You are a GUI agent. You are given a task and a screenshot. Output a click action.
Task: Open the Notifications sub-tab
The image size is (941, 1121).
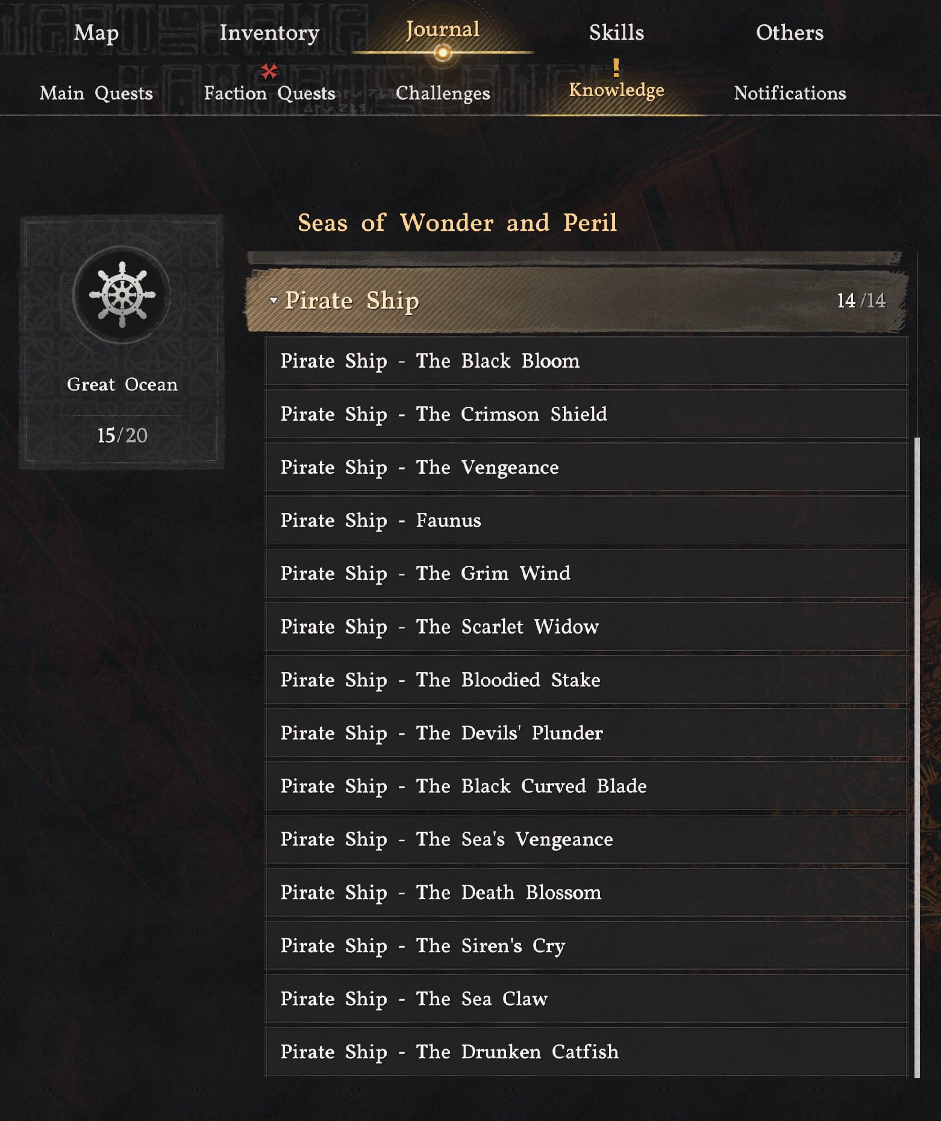pyautogui.click(x=790, y=93)
